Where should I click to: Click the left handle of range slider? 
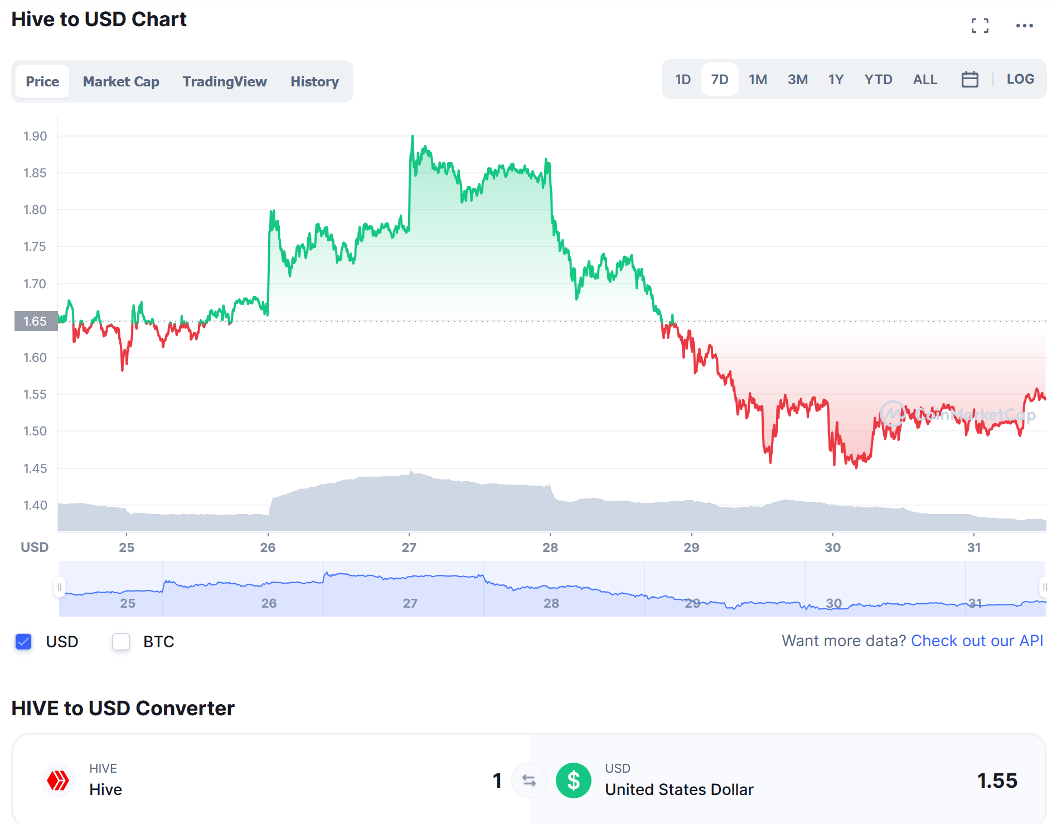(59, 587)
